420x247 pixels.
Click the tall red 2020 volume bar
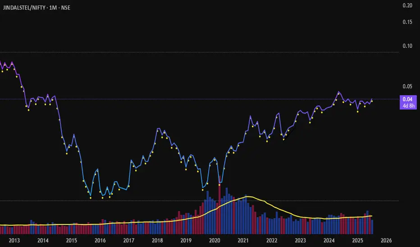pos(219,205)
